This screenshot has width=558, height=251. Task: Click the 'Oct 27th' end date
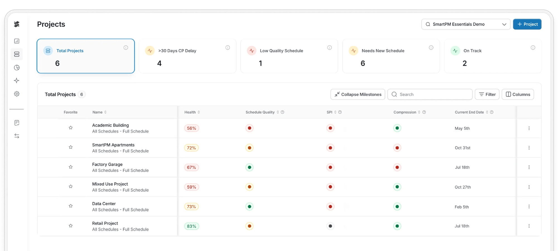pyautogui.click(x=463, y=187)
